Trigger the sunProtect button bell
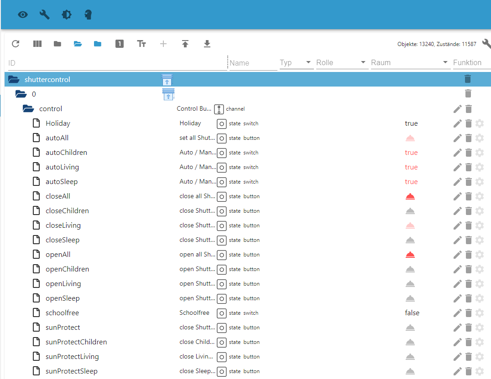 click(410, 328)
